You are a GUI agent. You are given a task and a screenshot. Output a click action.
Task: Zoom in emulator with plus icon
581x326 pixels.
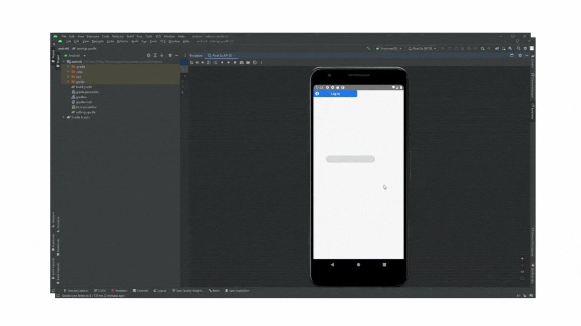tap(522, 259)
